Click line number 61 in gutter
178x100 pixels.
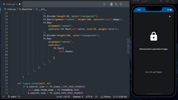click(x=6, y=55)
